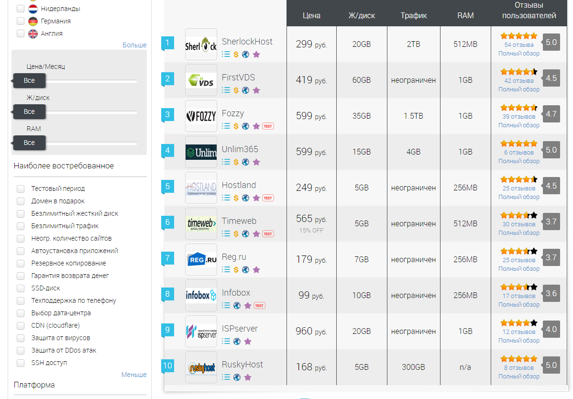Sort the table by Трафик column
This screenshot has height=399, width=573.
click(413, 15)
